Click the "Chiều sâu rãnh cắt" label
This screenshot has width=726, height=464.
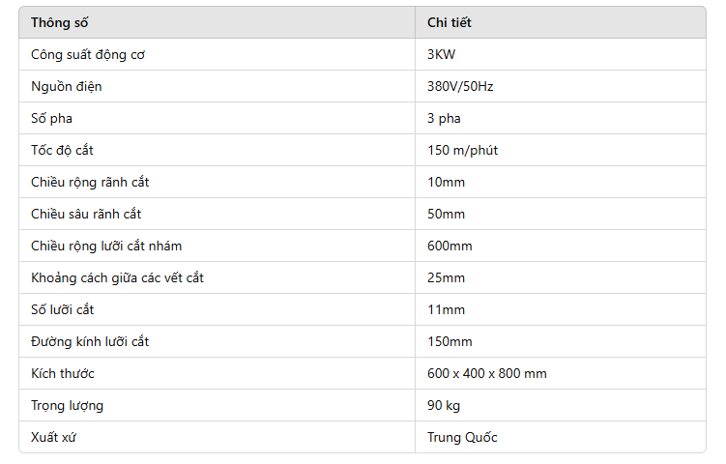click(86, 214)
